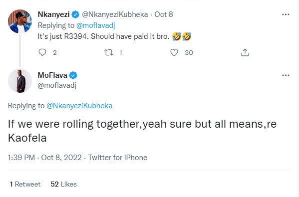
Task: Click the reply icon under Nkanyezi's tweet
Action: coord(42,52)
